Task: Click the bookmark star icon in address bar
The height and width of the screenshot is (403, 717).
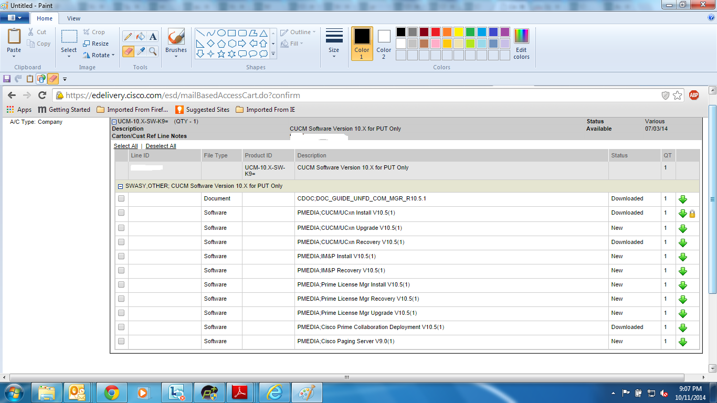Action: 678,96
